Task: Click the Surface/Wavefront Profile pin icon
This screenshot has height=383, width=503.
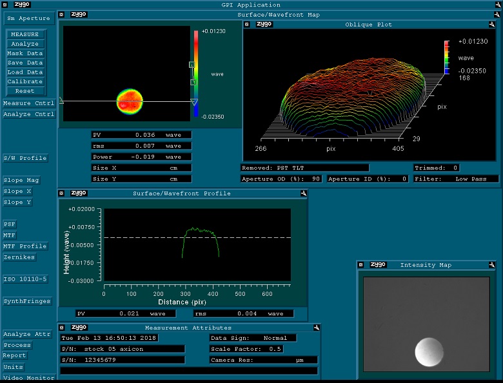Action: (x=303, y=193)
